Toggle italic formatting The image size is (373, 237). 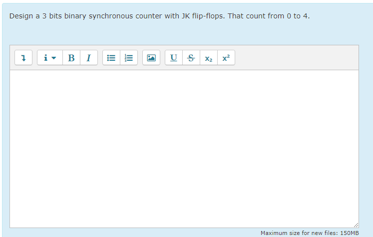point(89,58)
